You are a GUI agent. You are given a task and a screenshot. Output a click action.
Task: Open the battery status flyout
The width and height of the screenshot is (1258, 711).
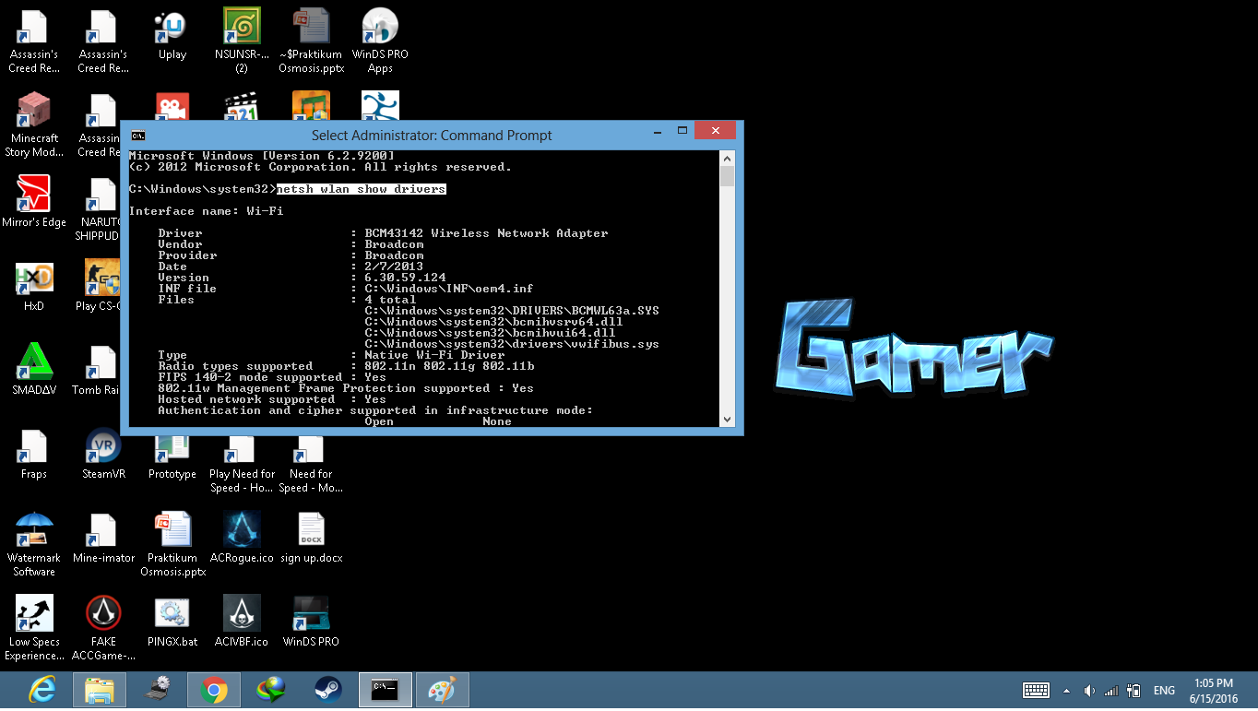(x=1133, y=689)
